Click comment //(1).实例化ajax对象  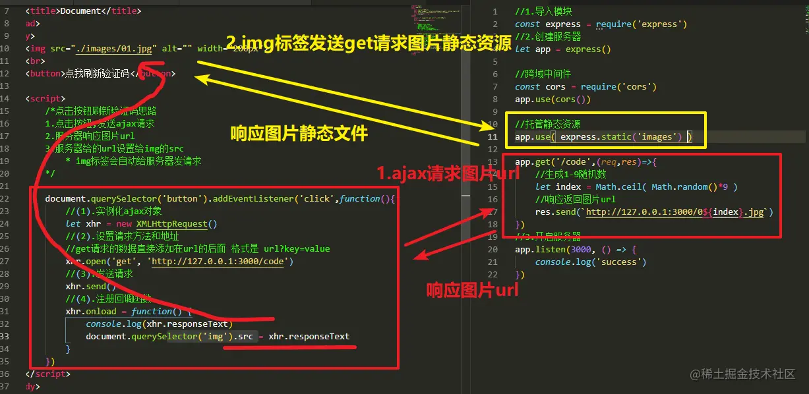[113, 211]
